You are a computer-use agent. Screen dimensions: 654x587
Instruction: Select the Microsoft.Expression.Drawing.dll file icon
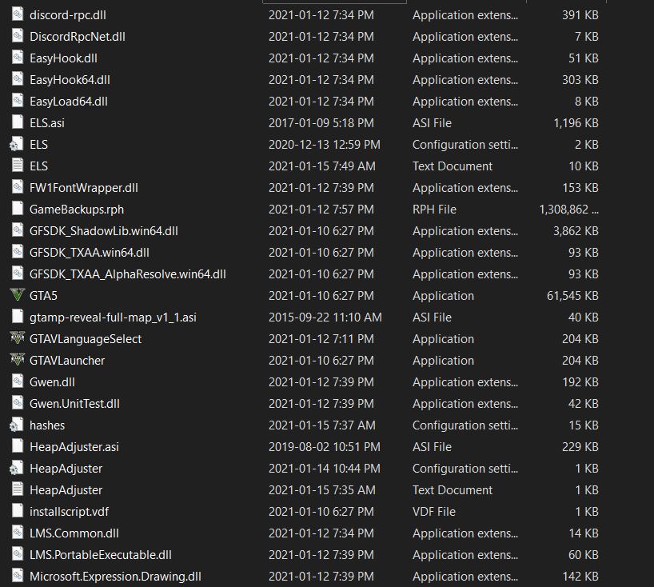(17, 576)
